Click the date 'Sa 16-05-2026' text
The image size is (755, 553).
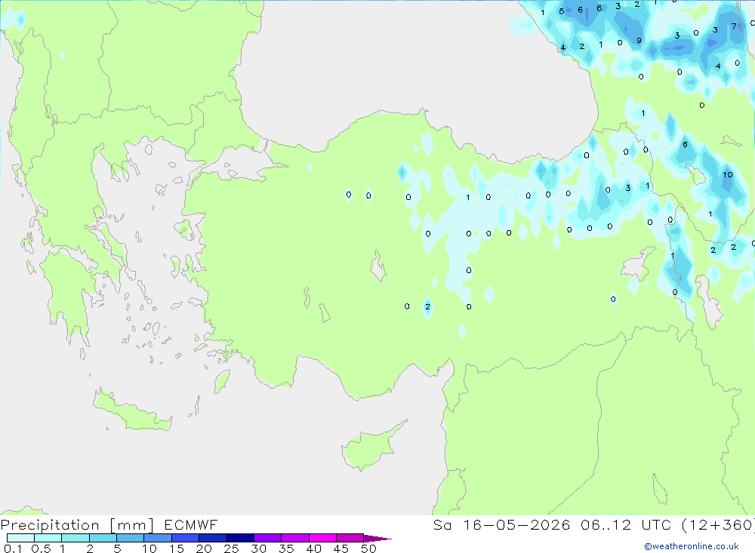point(501,524)
